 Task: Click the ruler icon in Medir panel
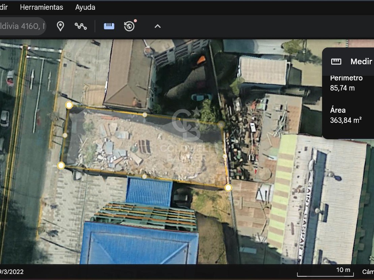click(336, 61)
